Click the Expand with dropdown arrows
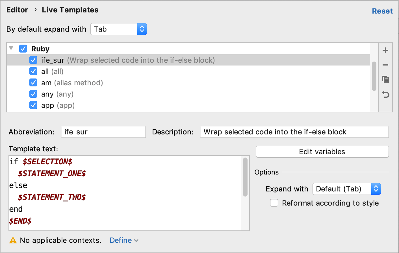 click(x=376, y=189)
